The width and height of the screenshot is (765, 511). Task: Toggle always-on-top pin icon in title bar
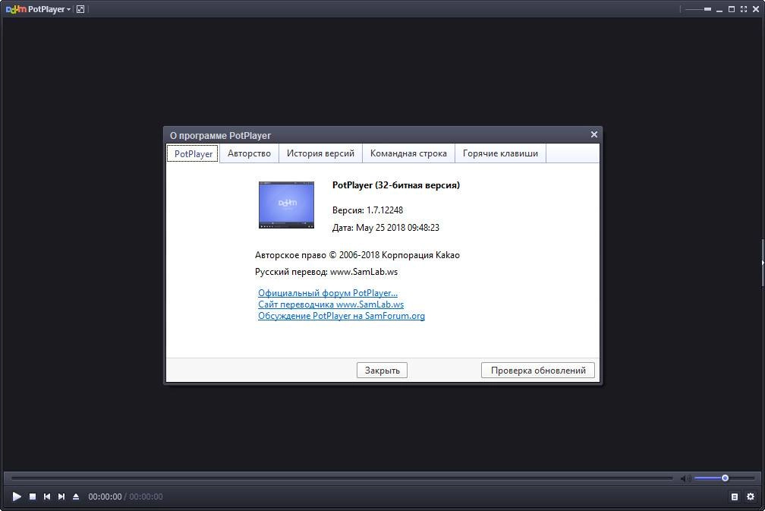(x=80, y=9)
